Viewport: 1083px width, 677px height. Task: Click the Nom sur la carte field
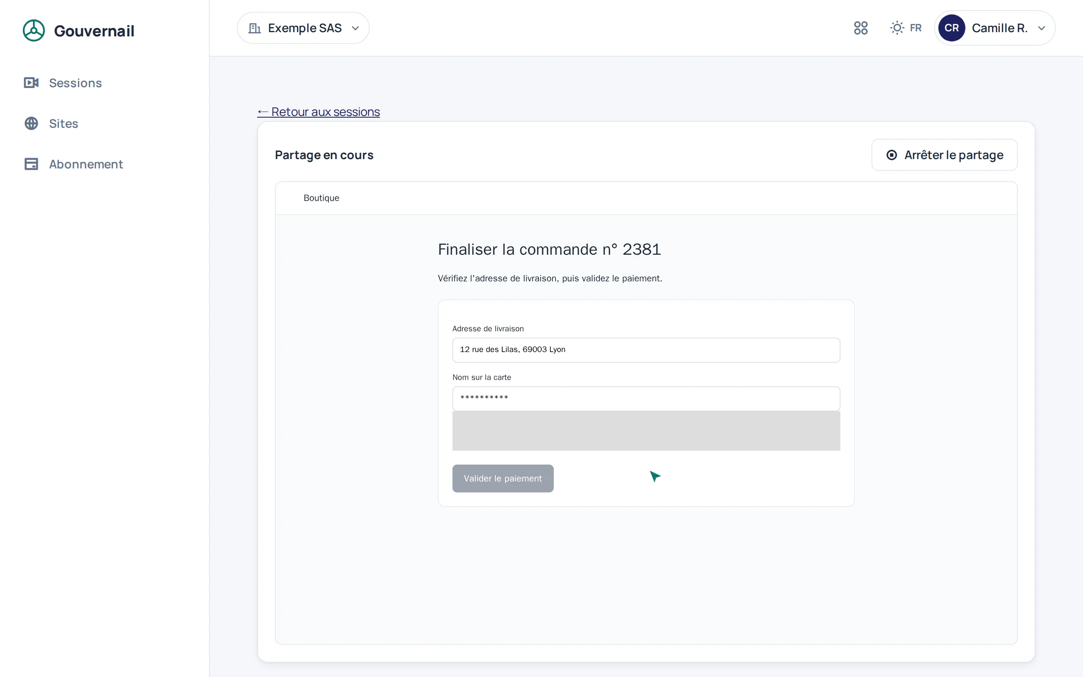[646, 399]
